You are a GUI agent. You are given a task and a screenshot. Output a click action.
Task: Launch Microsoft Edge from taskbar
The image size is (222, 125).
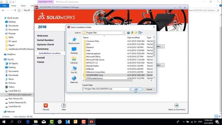[x=28, y=122]
